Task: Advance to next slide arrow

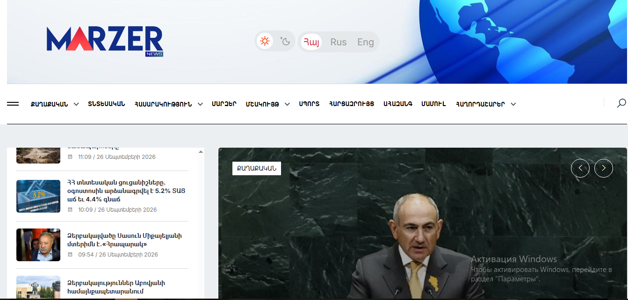Action: coord(604,168)
